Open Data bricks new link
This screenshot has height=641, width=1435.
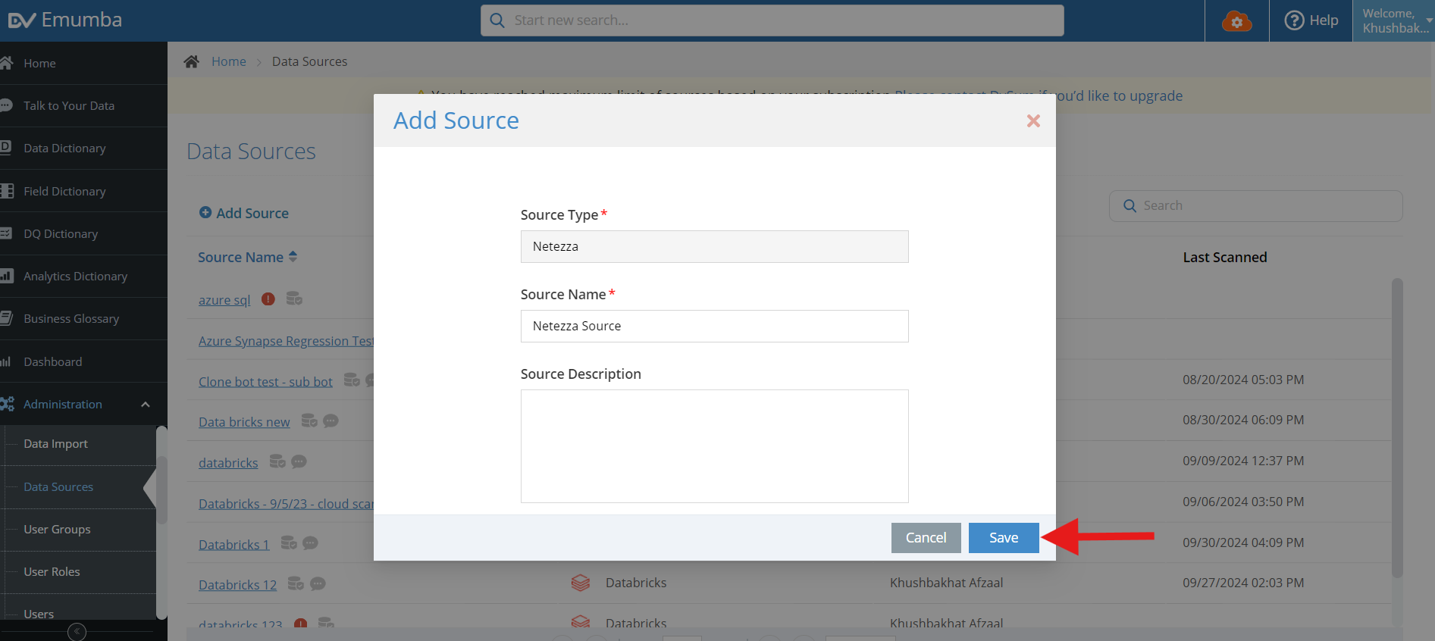pos(244,422)
